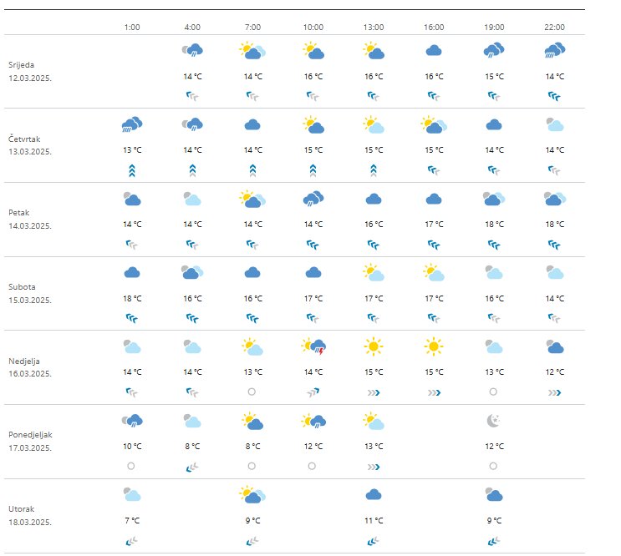Select the cloud icon for Utorak at 13:00
The image size is (621, 556).
[x=374, y=495]
